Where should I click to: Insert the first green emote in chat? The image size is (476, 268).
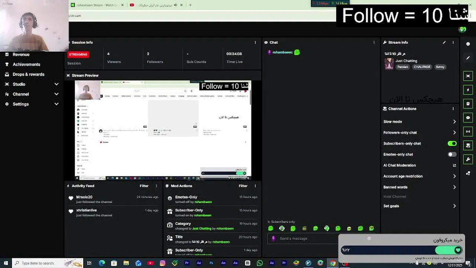(271, 228)
